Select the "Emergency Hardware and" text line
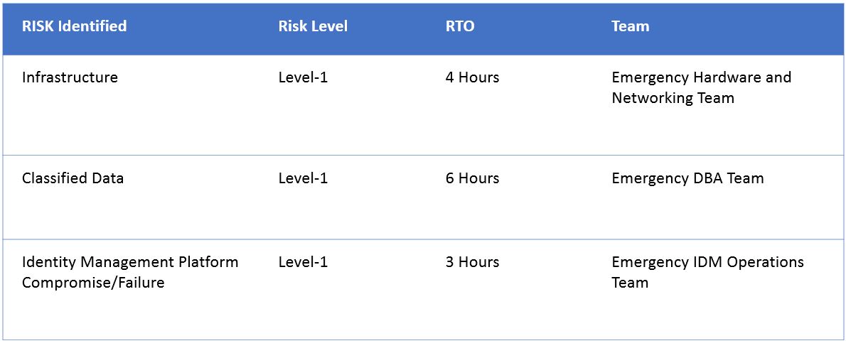The width and height of the screenshot is (846, 353). [701, 77]
